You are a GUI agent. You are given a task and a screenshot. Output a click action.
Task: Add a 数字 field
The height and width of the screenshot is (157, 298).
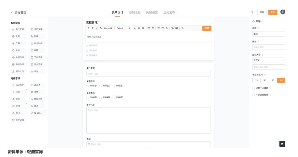pyautogui.click(x=18, y=36)
